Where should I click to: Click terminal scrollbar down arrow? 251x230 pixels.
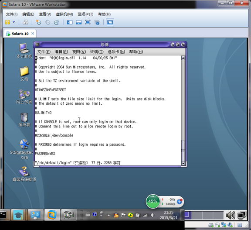coord(183,163)
